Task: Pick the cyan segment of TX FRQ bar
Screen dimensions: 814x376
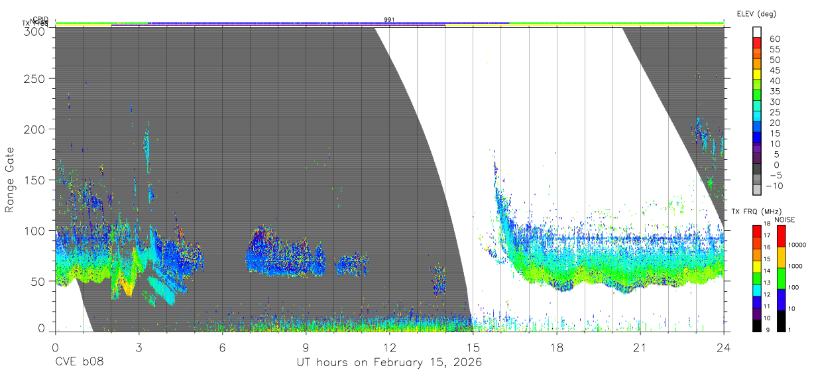Action: 756,290
